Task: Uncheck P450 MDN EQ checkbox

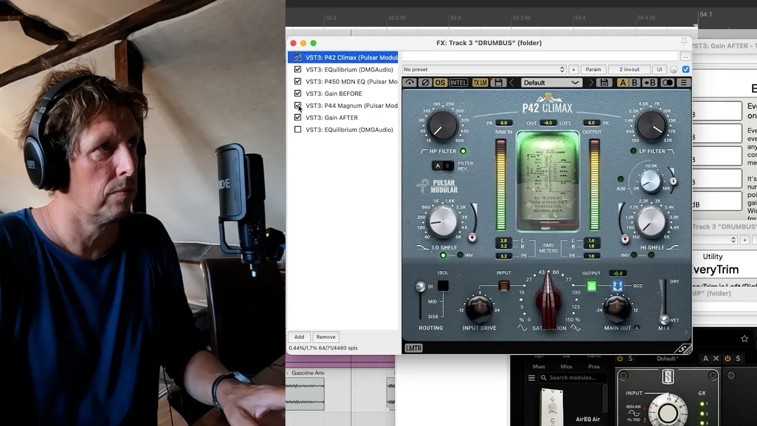Action: pyautogui.click(x=297, y=82)
